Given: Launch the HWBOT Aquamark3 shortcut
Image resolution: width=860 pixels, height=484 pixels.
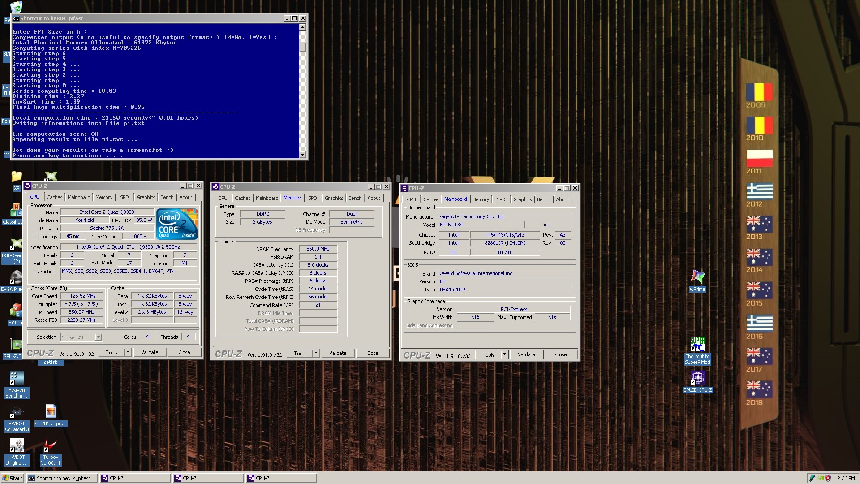Looking at the screenshot, I should tap(17, 419).
